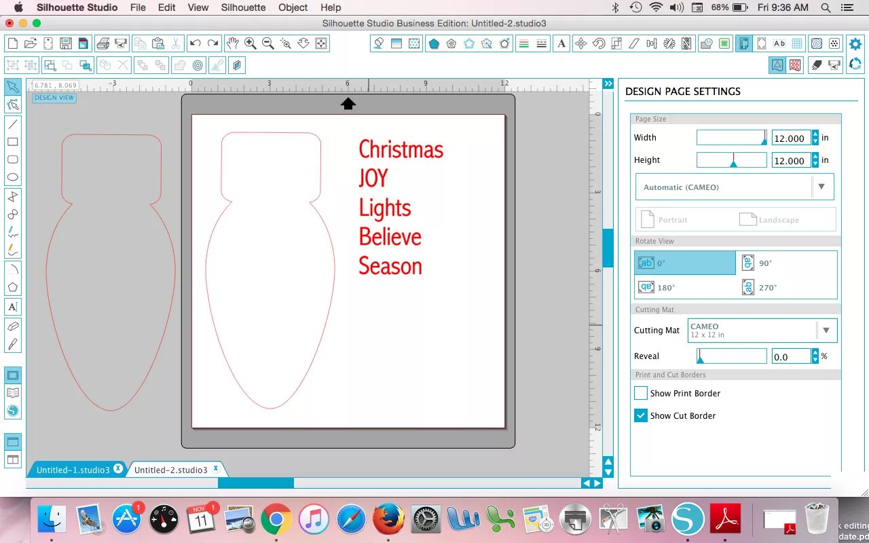Open the Edit menu
The image size is (869, 543).
(x=167, y=7)
